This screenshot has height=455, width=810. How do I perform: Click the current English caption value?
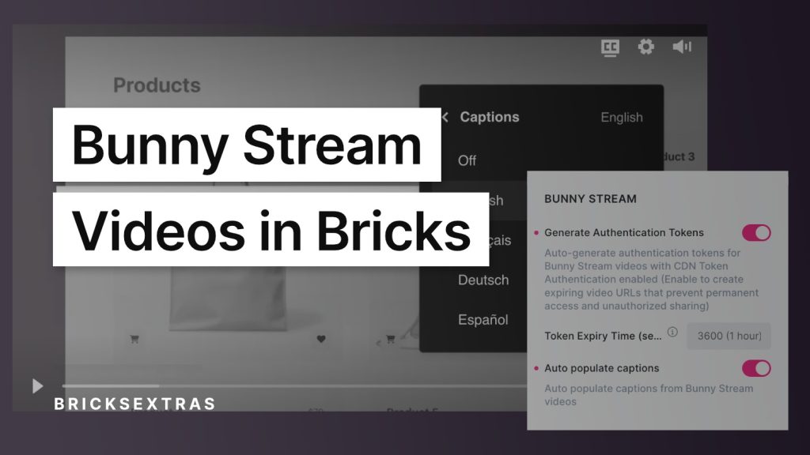pos(621,117)
